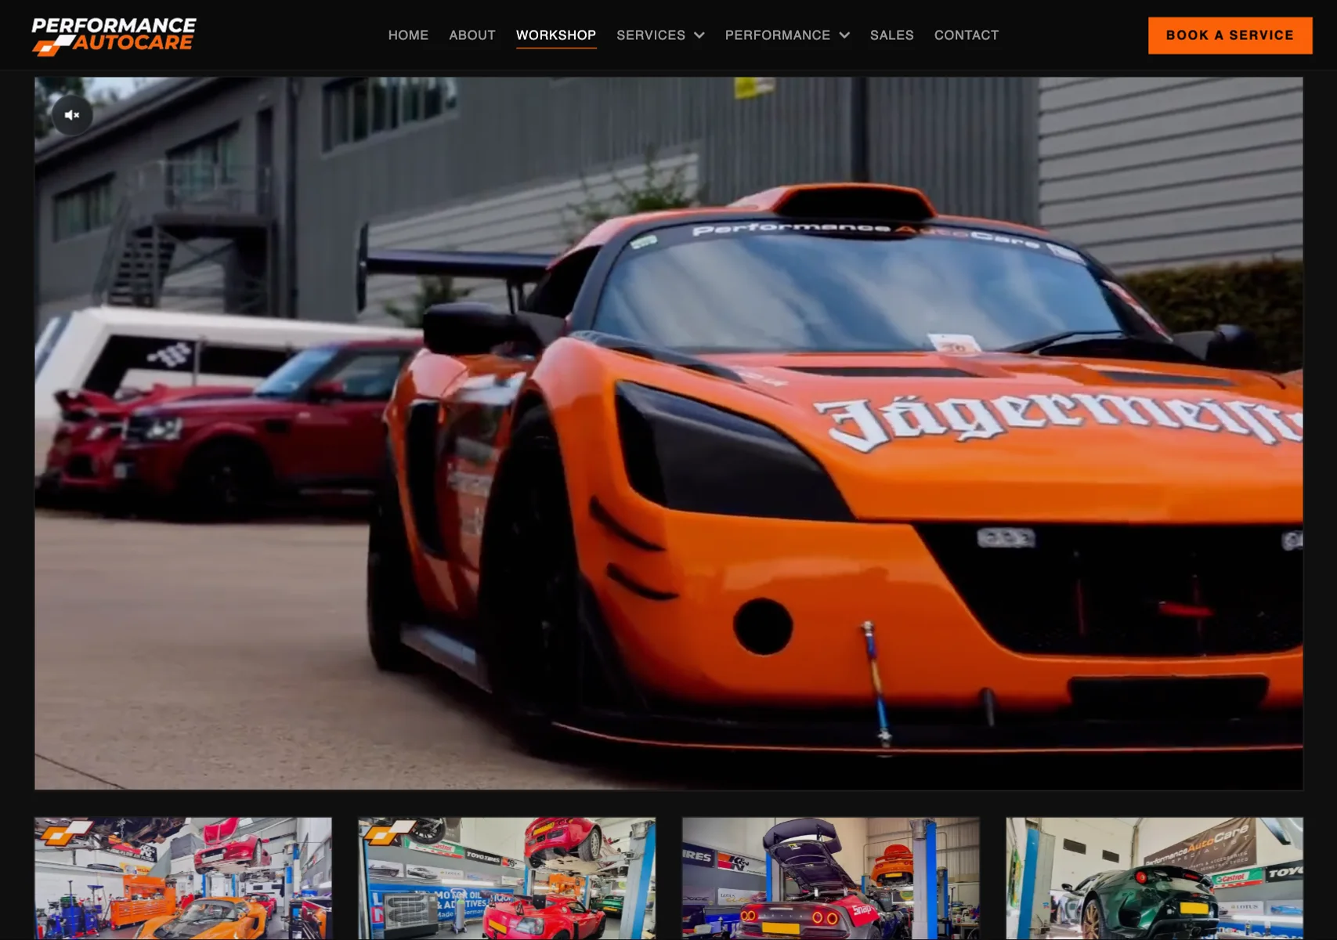The width and height of the screenshot is (1337, 940).
Task: Open thumbnail with orange tool chest workshop
Action: point(183,878)
